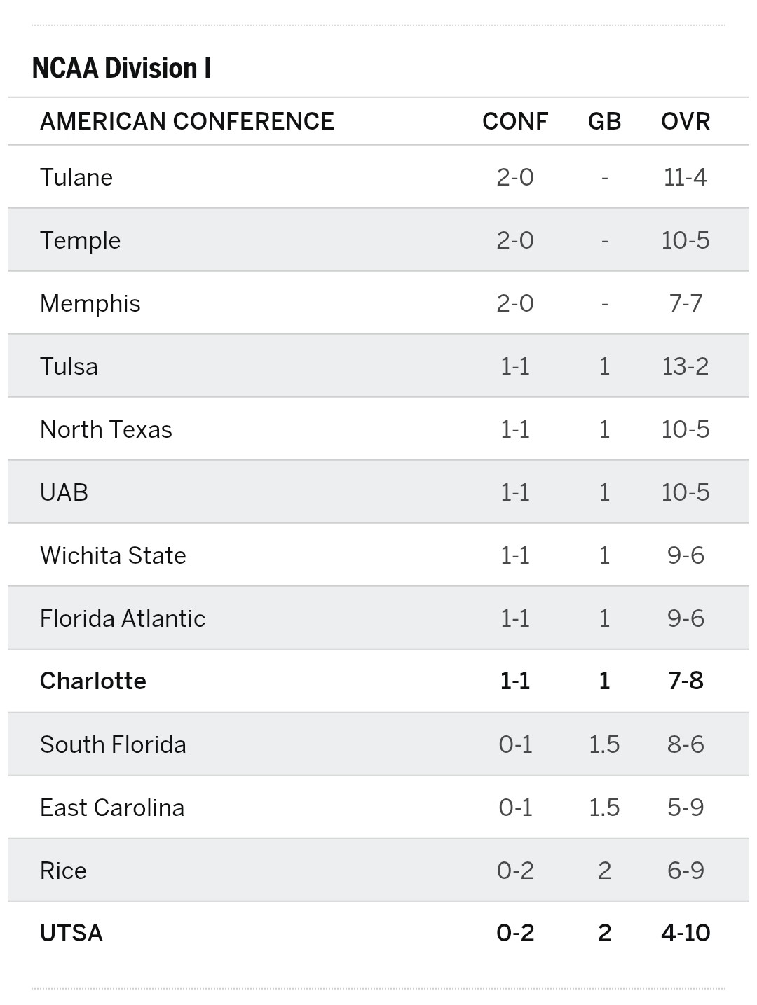Click the Tulsa team link
This screenshot has height=1005, width=757.
(69, 366)
